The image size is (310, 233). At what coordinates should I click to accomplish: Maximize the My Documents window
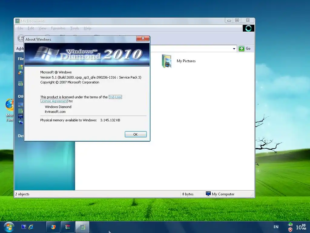click(237, 20)
